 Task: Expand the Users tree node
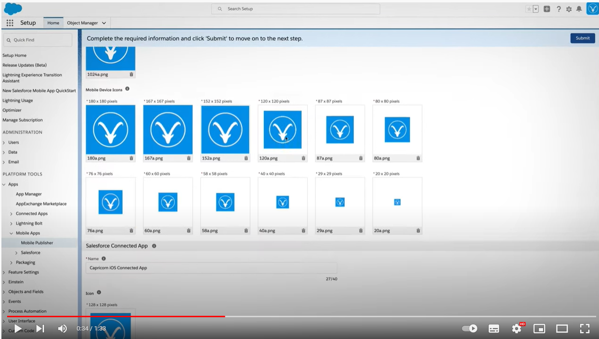(x=4, y=143)
